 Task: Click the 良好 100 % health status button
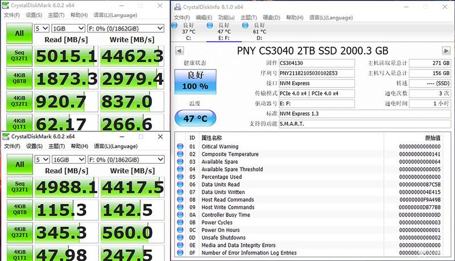click(195, 81)
